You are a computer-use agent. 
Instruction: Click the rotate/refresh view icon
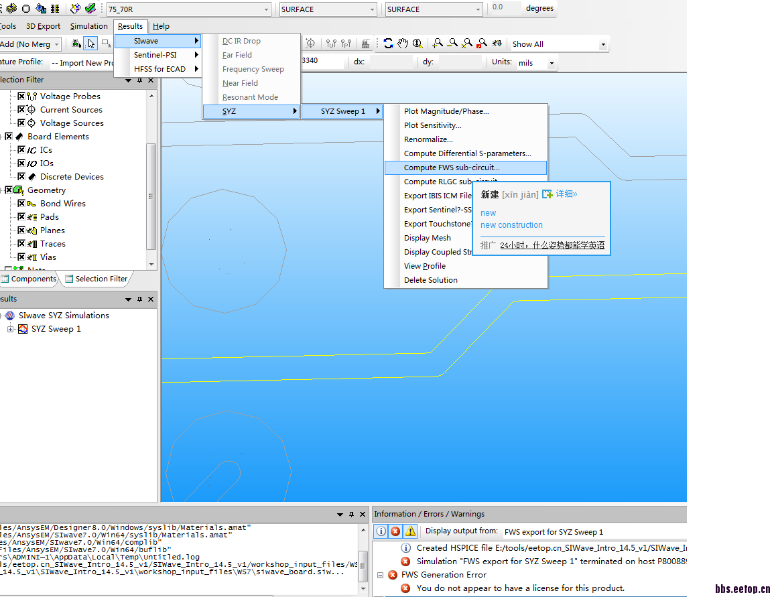point(389,44)
